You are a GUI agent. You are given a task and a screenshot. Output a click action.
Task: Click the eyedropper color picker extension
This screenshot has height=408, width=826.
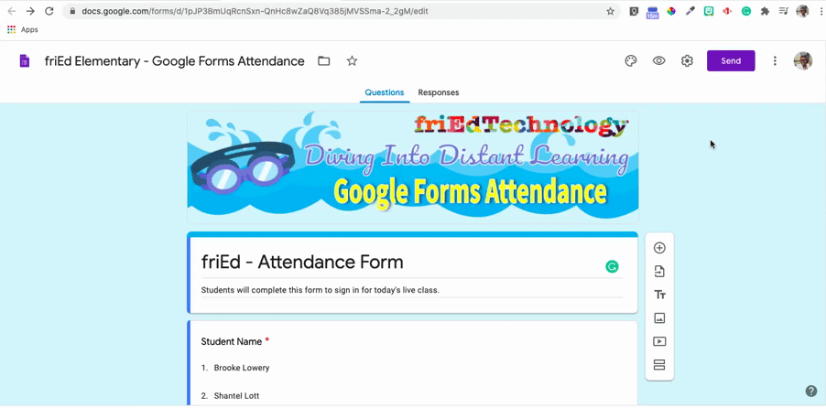690,11
